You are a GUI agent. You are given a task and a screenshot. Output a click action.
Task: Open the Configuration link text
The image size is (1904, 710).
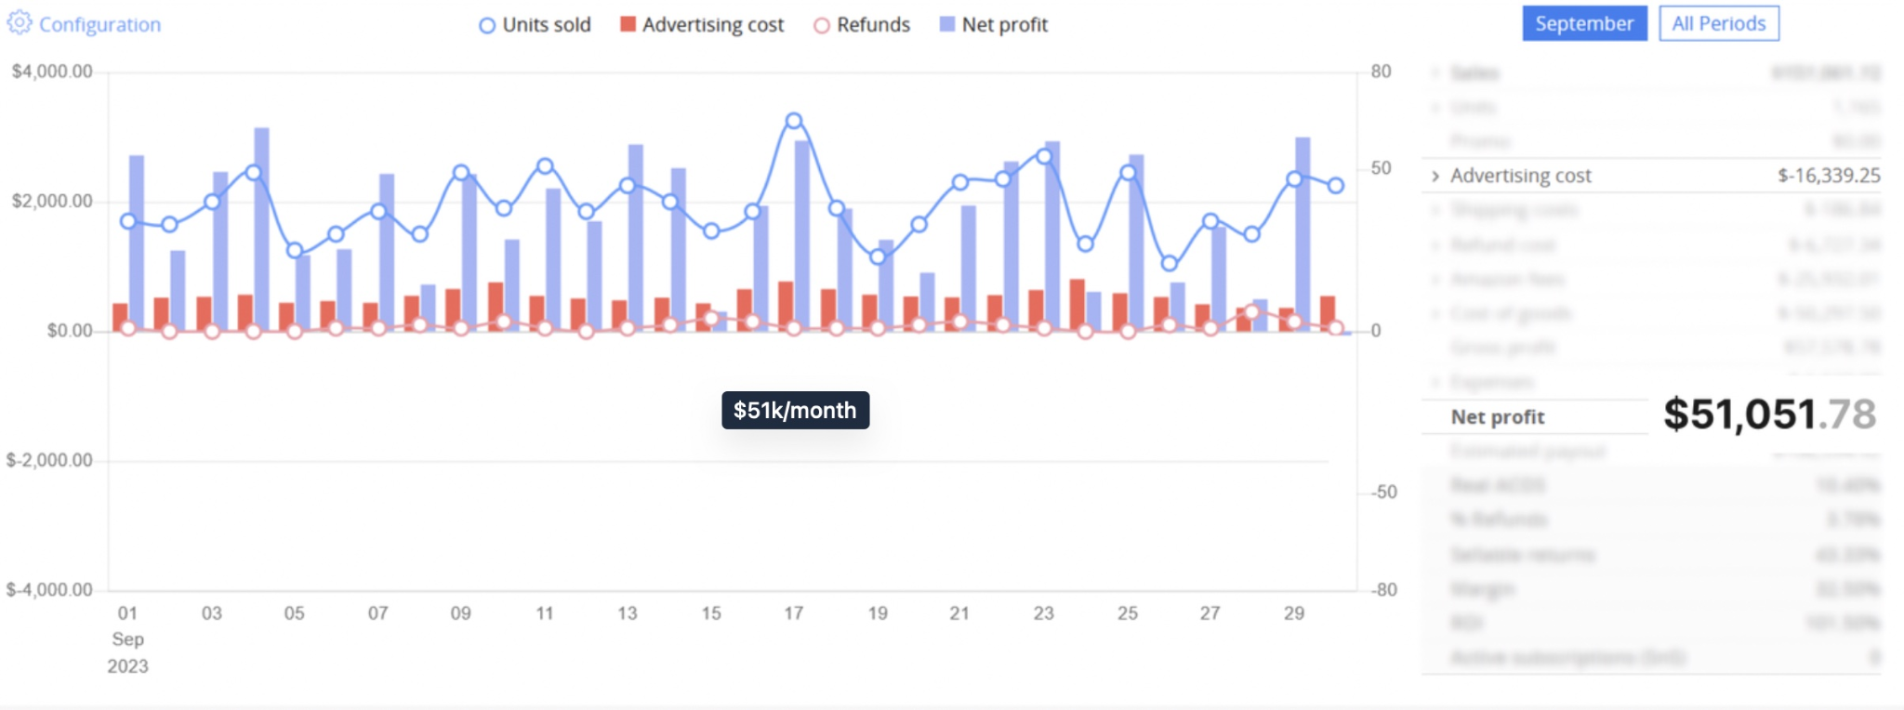(99, 25)
